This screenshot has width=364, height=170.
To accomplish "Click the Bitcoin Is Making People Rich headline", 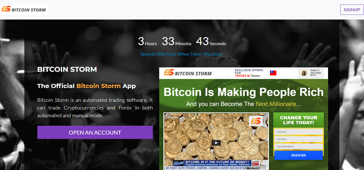I will [x=243, y=92].
